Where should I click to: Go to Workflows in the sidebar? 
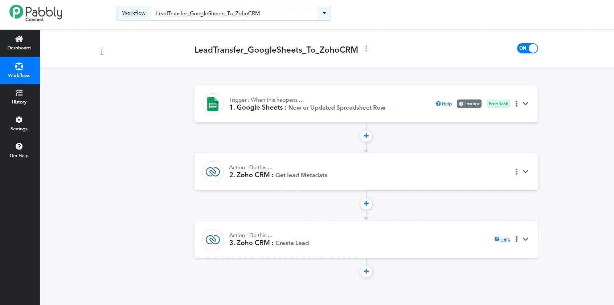pyautogui.click(x=19, y=70)
